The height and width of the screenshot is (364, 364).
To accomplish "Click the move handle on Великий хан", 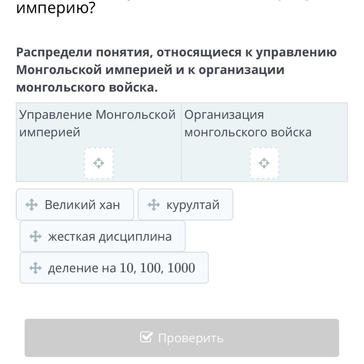I will tap(32, 205).
